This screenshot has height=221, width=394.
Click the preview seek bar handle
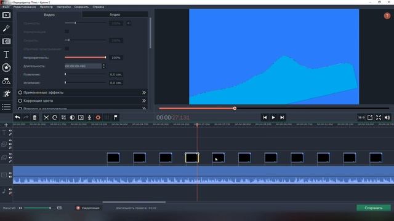tap(235, 108)
